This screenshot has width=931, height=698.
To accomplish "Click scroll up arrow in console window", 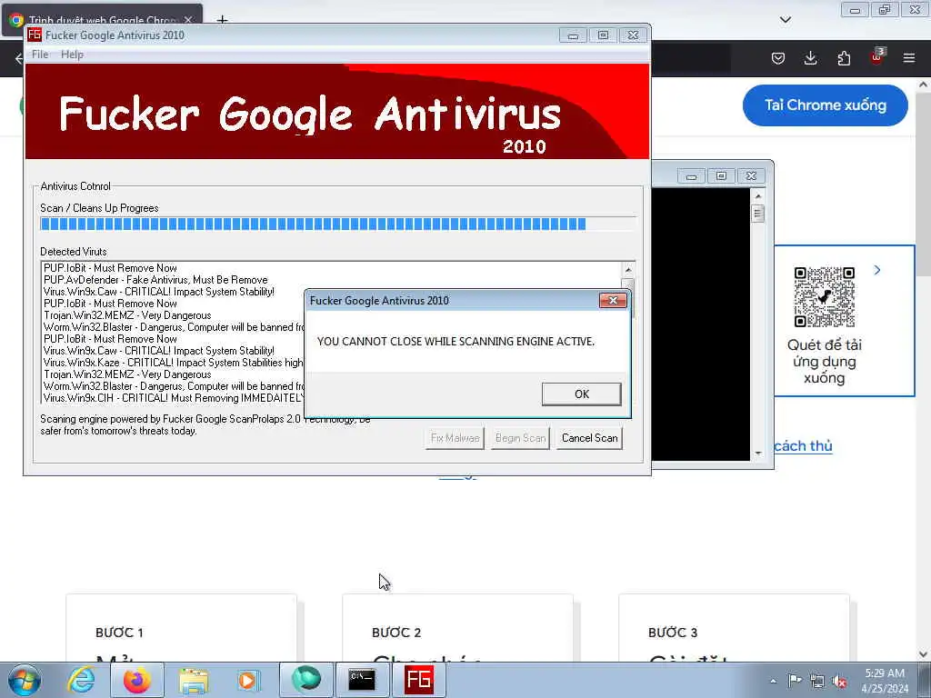I will point(757,196).
